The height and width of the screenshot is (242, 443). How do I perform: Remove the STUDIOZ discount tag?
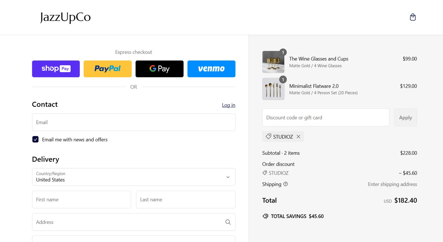[x=299, y=137]
